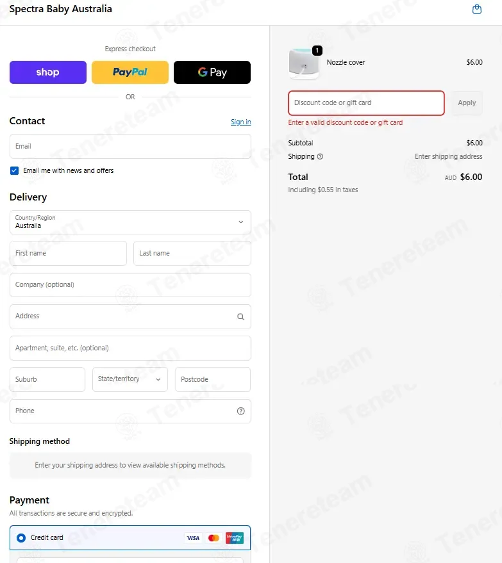Follow the Sign in link
This screenshot has width=502, height=563.
tap(241, 122)
